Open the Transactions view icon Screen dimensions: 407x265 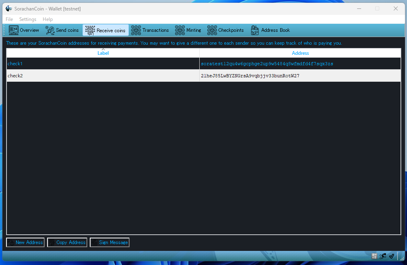136,30
